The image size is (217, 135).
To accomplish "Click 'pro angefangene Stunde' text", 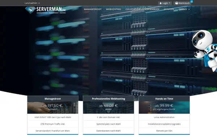I will coord(164,109).
